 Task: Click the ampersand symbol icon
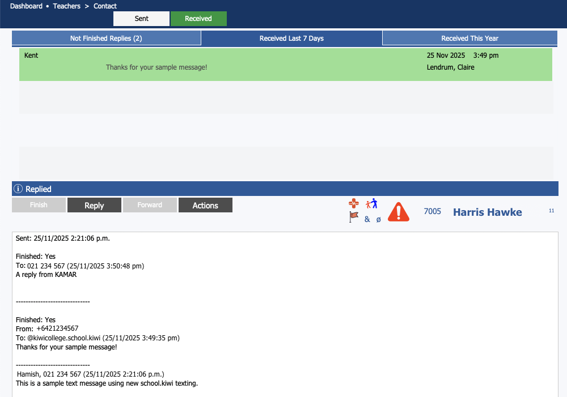[367, 219]
